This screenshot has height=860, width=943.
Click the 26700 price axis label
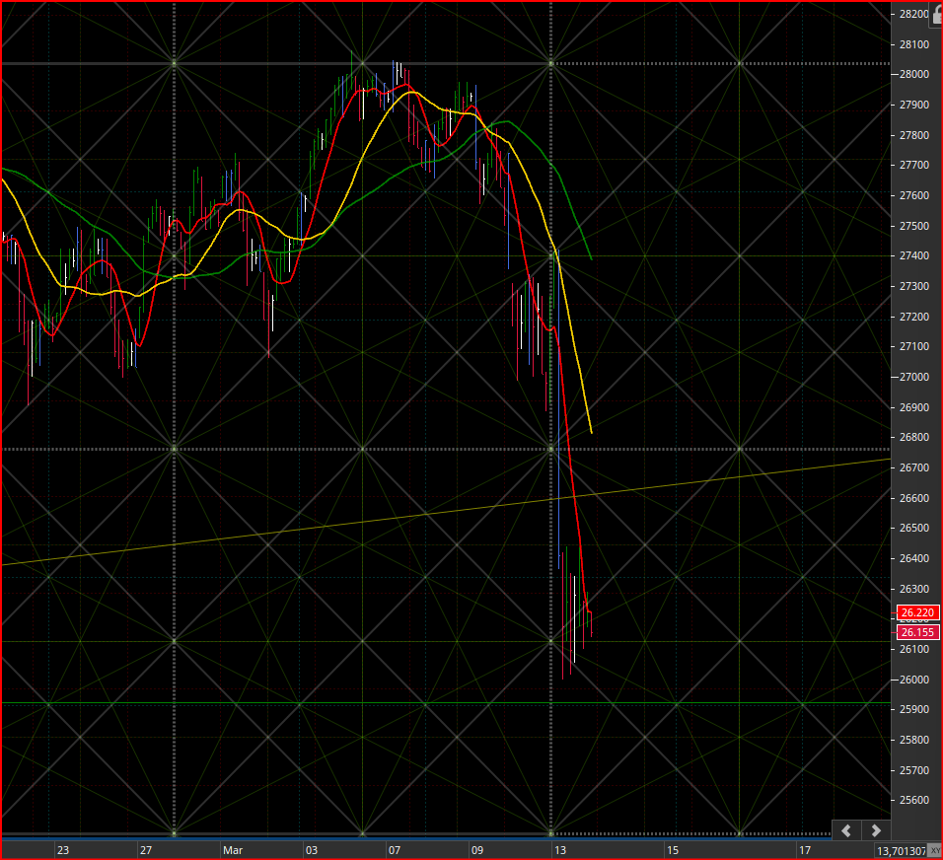point(914,467)
